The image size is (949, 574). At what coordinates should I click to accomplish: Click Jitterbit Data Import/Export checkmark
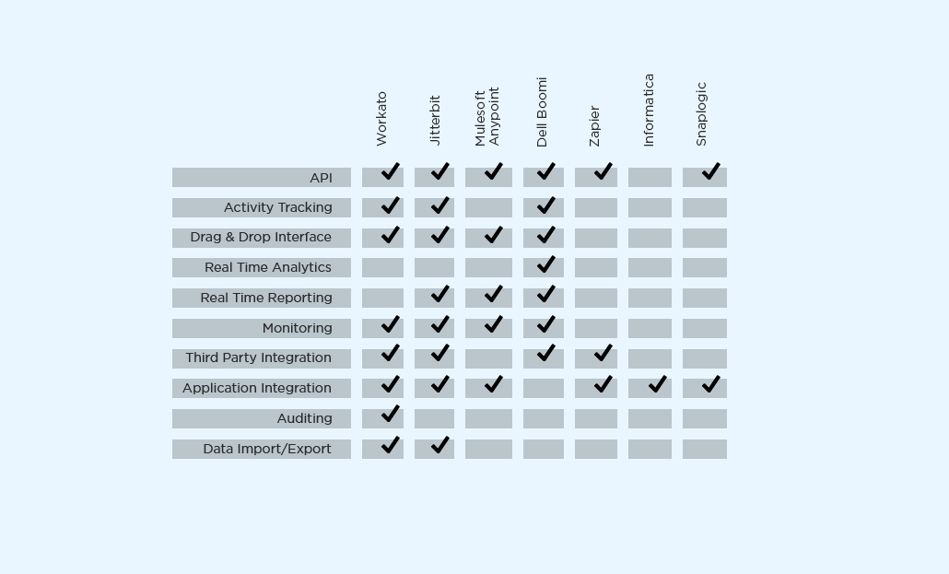click(439, 446)
